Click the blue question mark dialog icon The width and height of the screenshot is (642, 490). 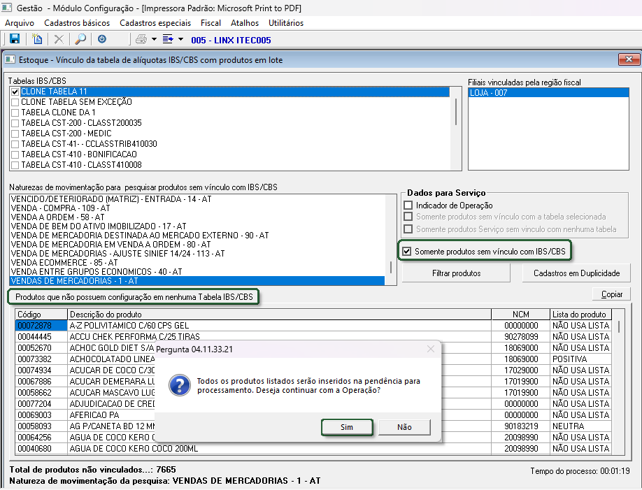coord(179,385)
